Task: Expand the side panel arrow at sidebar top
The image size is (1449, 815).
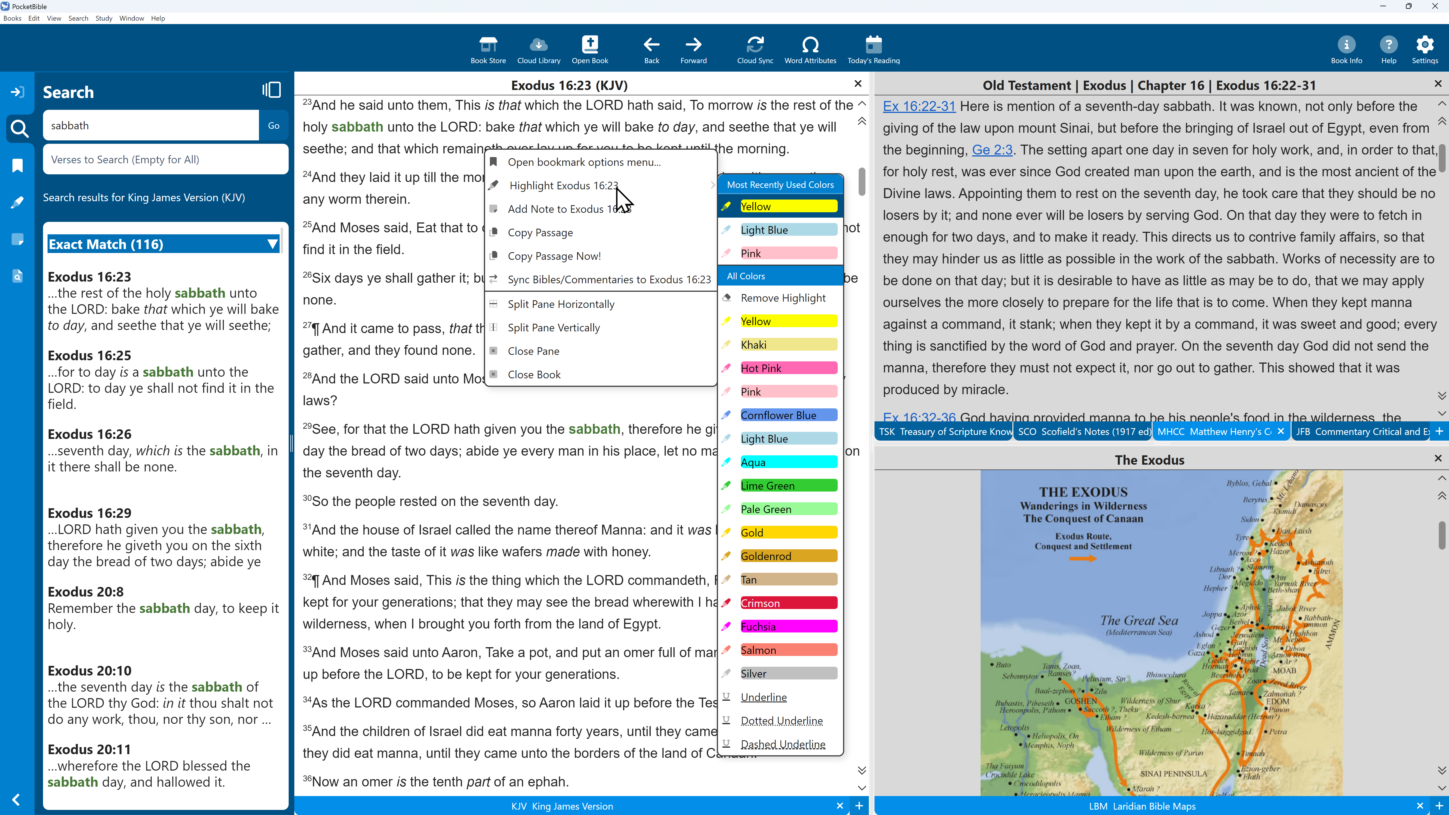Action: 18,92
